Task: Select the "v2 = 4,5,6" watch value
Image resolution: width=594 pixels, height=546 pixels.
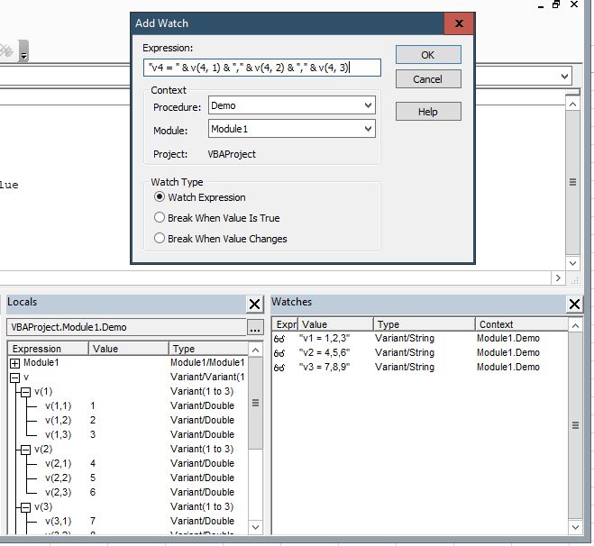Action: [324, 352]
